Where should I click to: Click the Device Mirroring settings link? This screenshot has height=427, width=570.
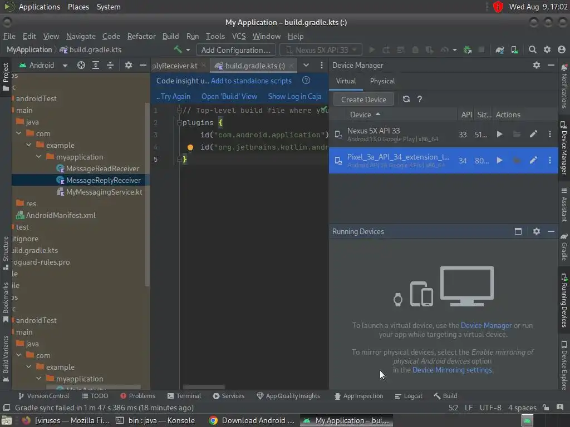452,370
